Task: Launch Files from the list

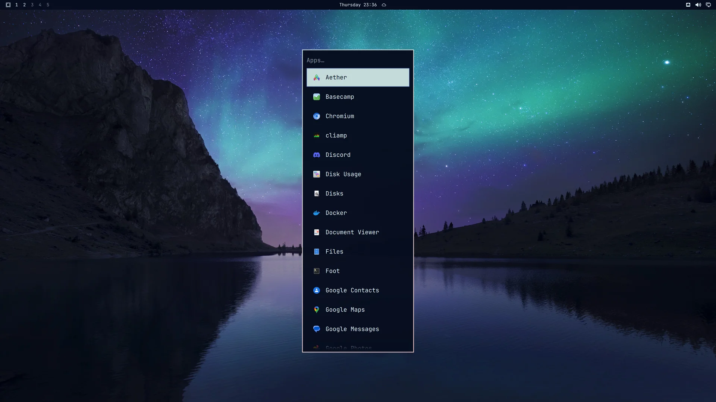Action: click(x=358, y=252)
